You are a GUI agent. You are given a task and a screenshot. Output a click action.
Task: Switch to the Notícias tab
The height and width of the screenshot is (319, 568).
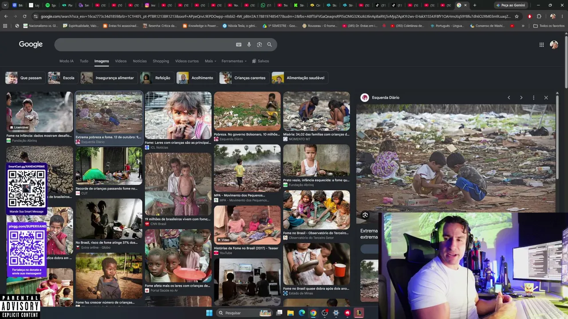point(140,61)
